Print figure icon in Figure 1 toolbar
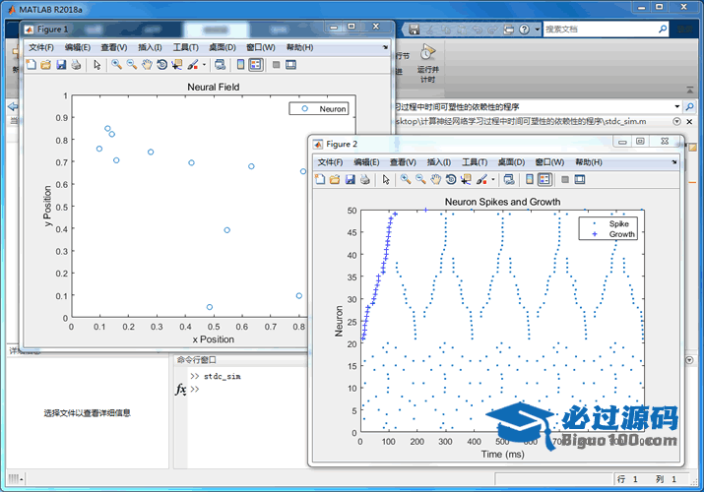 click(x=76, y=65)
